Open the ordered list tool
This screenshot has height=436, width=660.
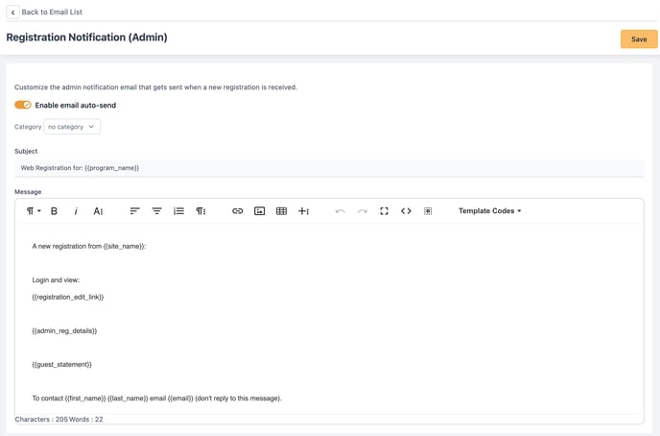click(178, 211)
